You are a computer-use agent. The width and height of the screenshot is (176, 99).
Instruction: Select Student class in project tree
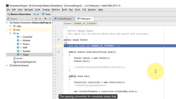[26, 51]
